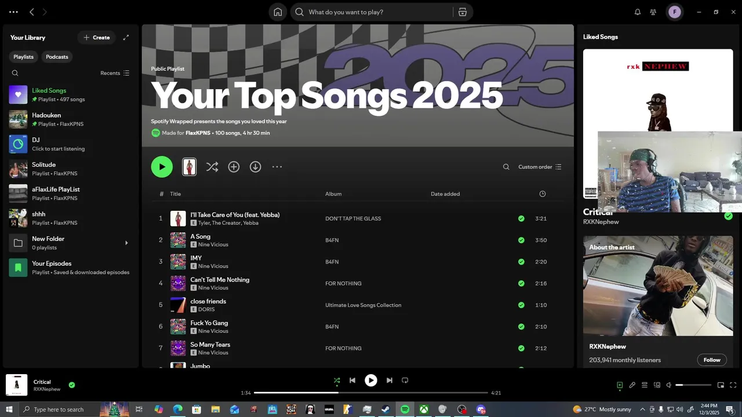This screenshot has height=417, width=742.
Task: Toggle liked check for close friends
Action: 521,305
